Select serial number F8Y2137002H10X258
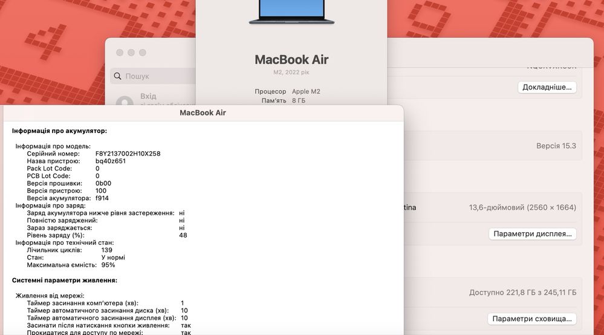 pos(128,154)
